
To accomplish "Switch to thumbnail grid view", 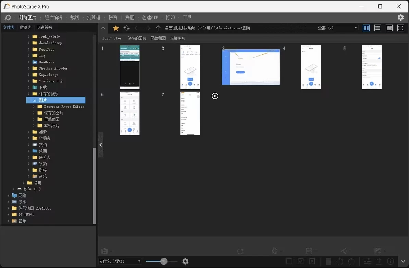I will (x=366, y=28).
